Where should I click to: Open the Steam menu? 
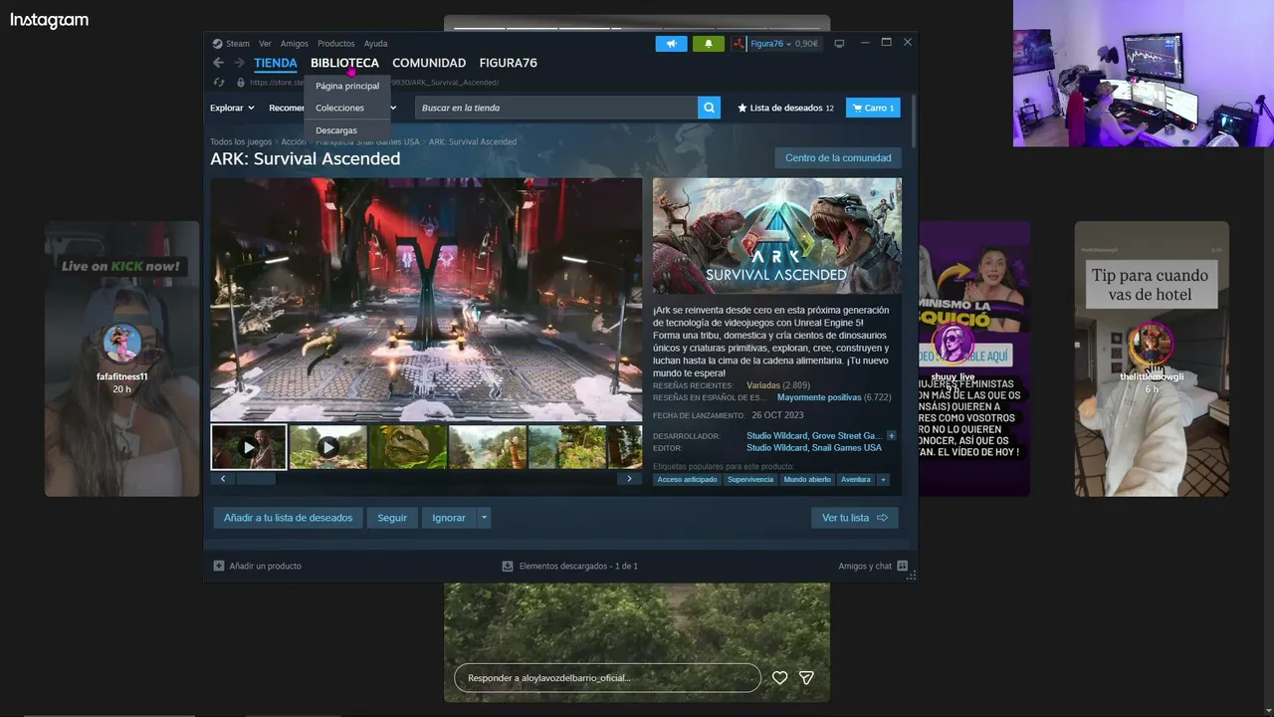238,44
